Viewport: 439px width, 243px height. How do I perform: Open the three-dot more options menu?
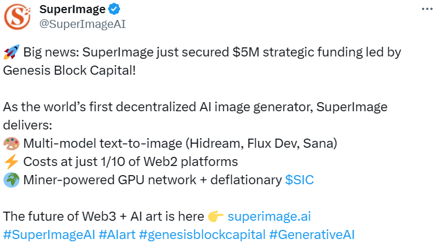click(x=427, y=9)
